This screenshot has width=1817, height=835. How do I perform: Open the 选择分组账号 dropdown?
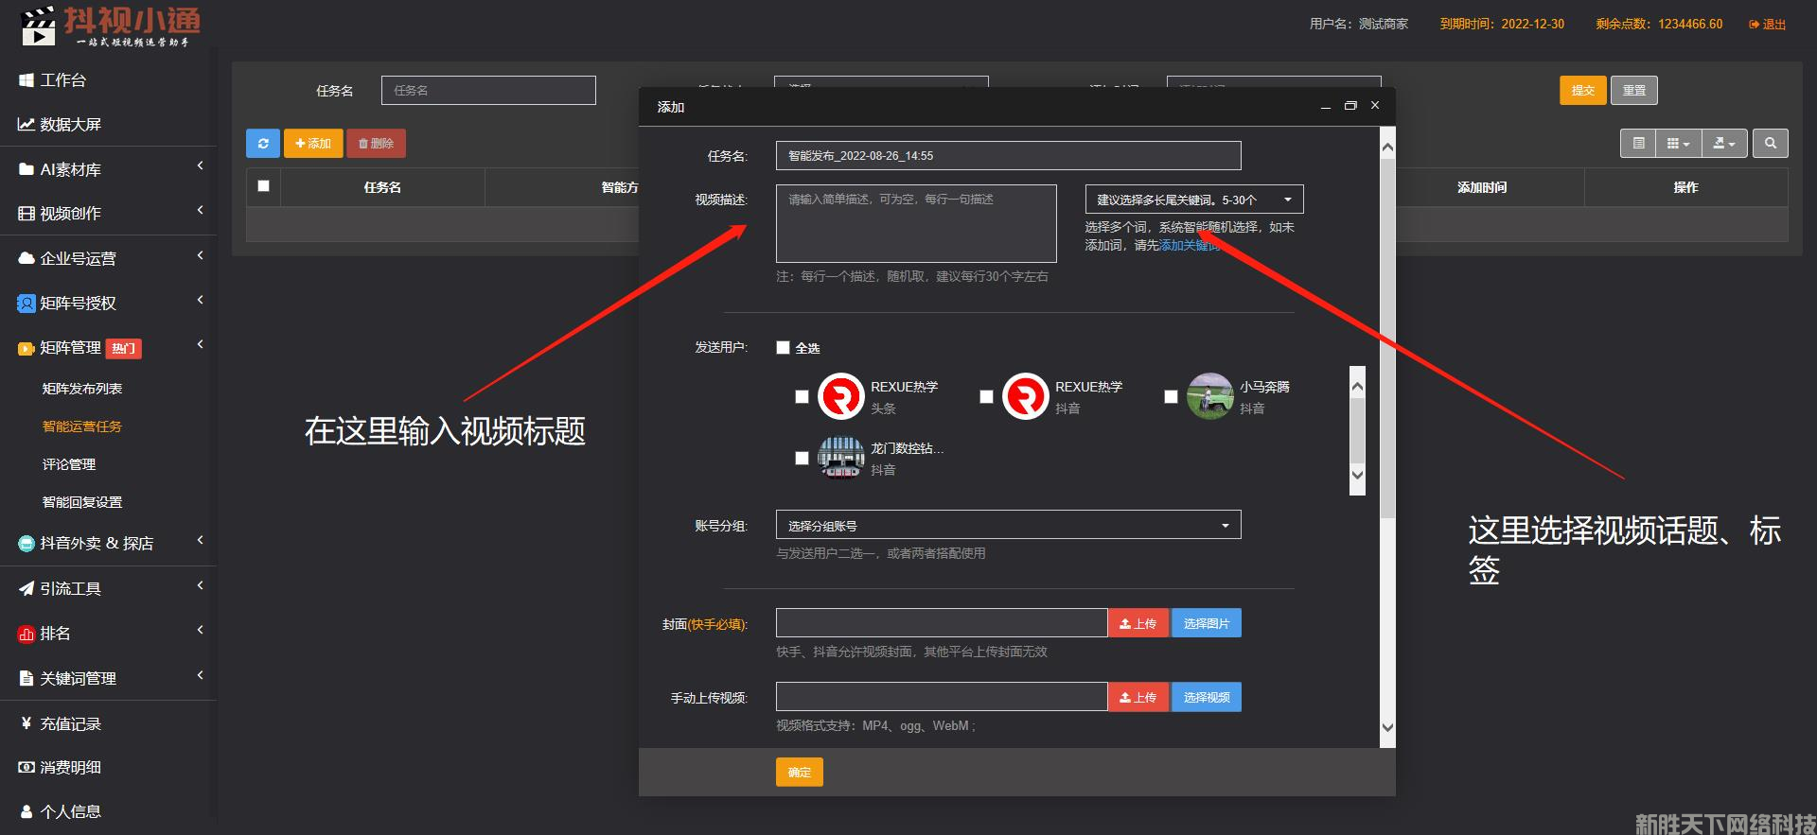pyautogui.click(x=1008, y=526)
